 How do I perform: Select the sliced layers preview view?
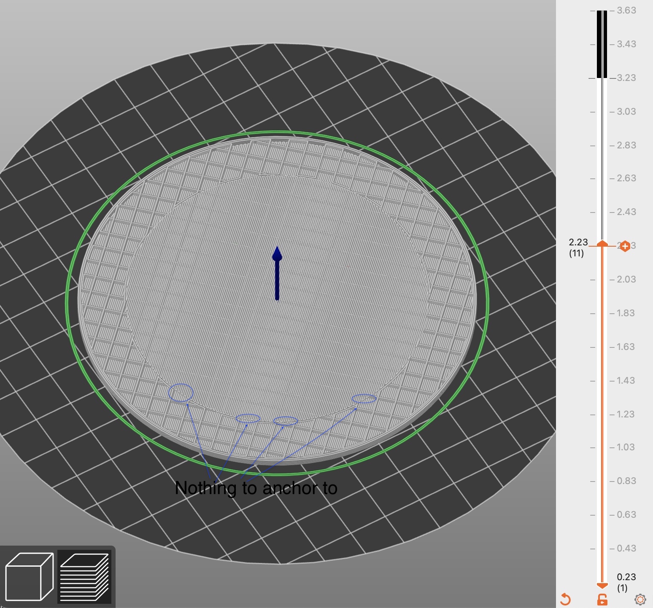tap(84, 576)
